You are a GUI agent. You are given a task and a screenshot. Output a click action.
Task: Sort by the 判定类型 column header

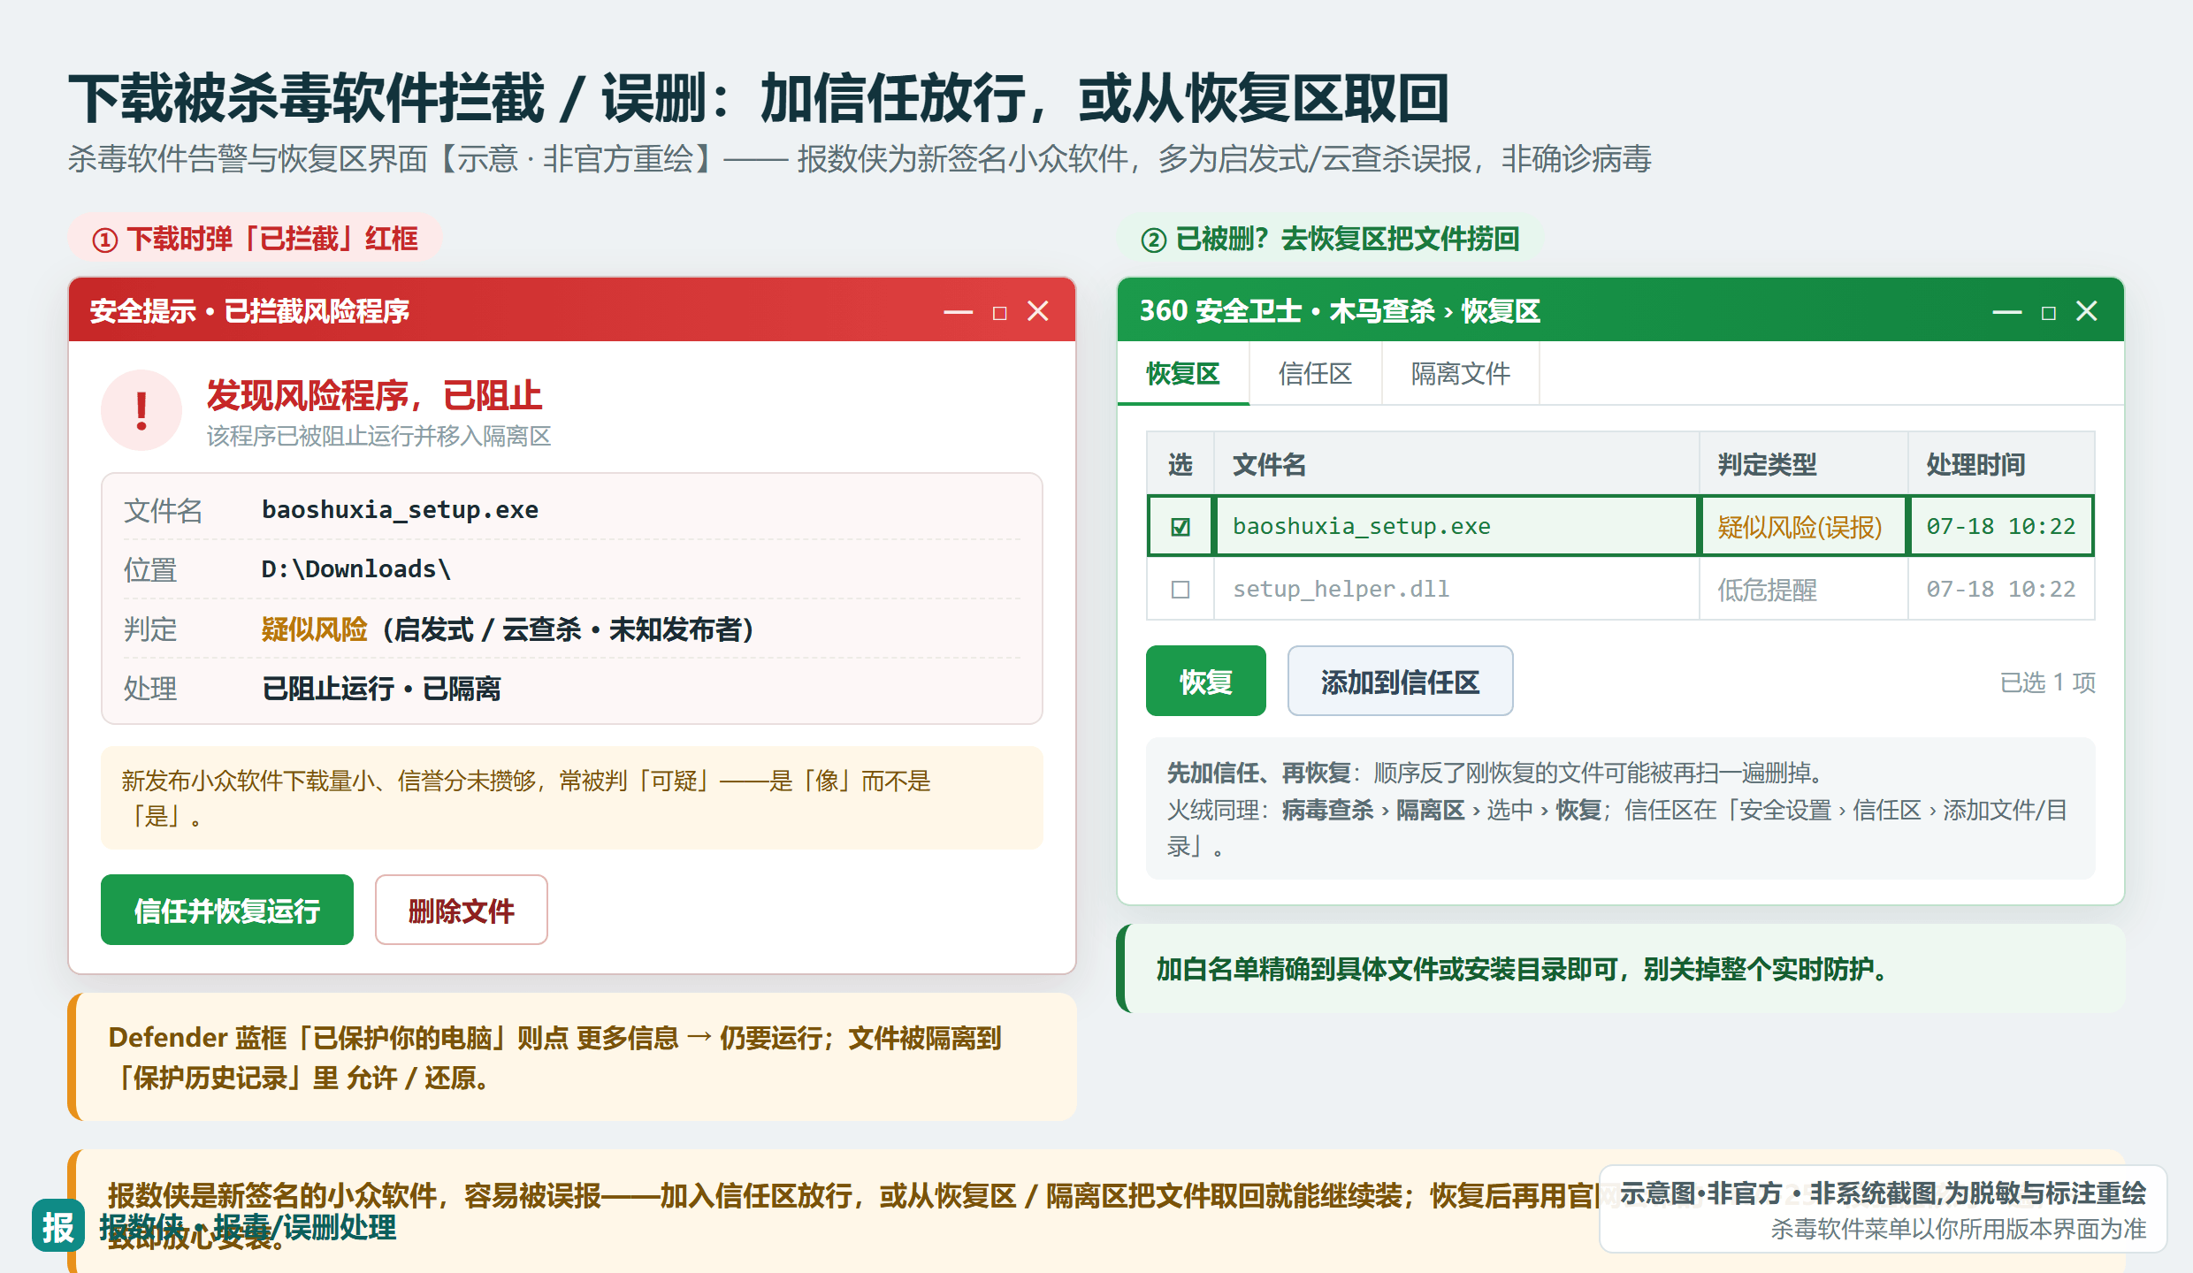tap(1803, 464)
